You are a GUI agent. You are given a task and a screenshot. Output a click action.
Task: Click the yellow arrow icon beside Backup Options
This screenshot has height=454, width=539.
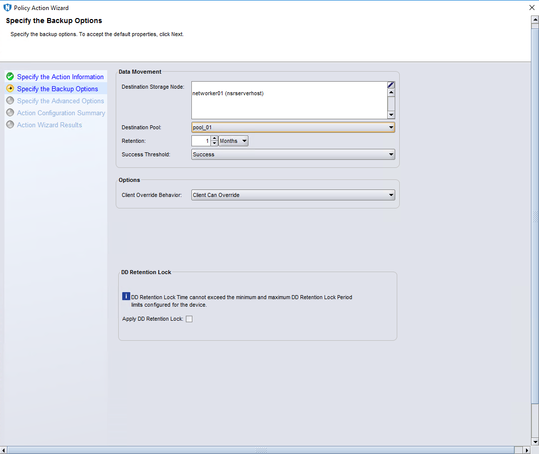pos(10,89)
